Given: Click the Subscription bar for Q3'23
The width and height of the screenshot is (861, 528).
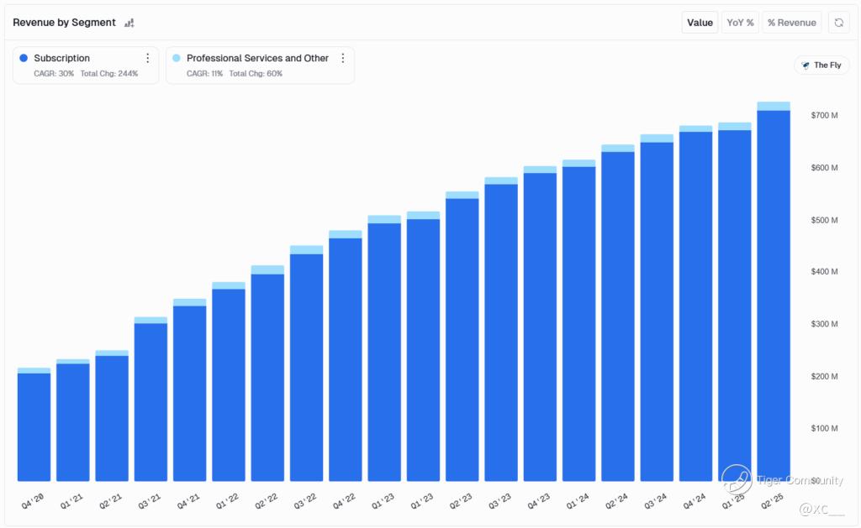Looking at the screenshot, I should tap(501, 332).
